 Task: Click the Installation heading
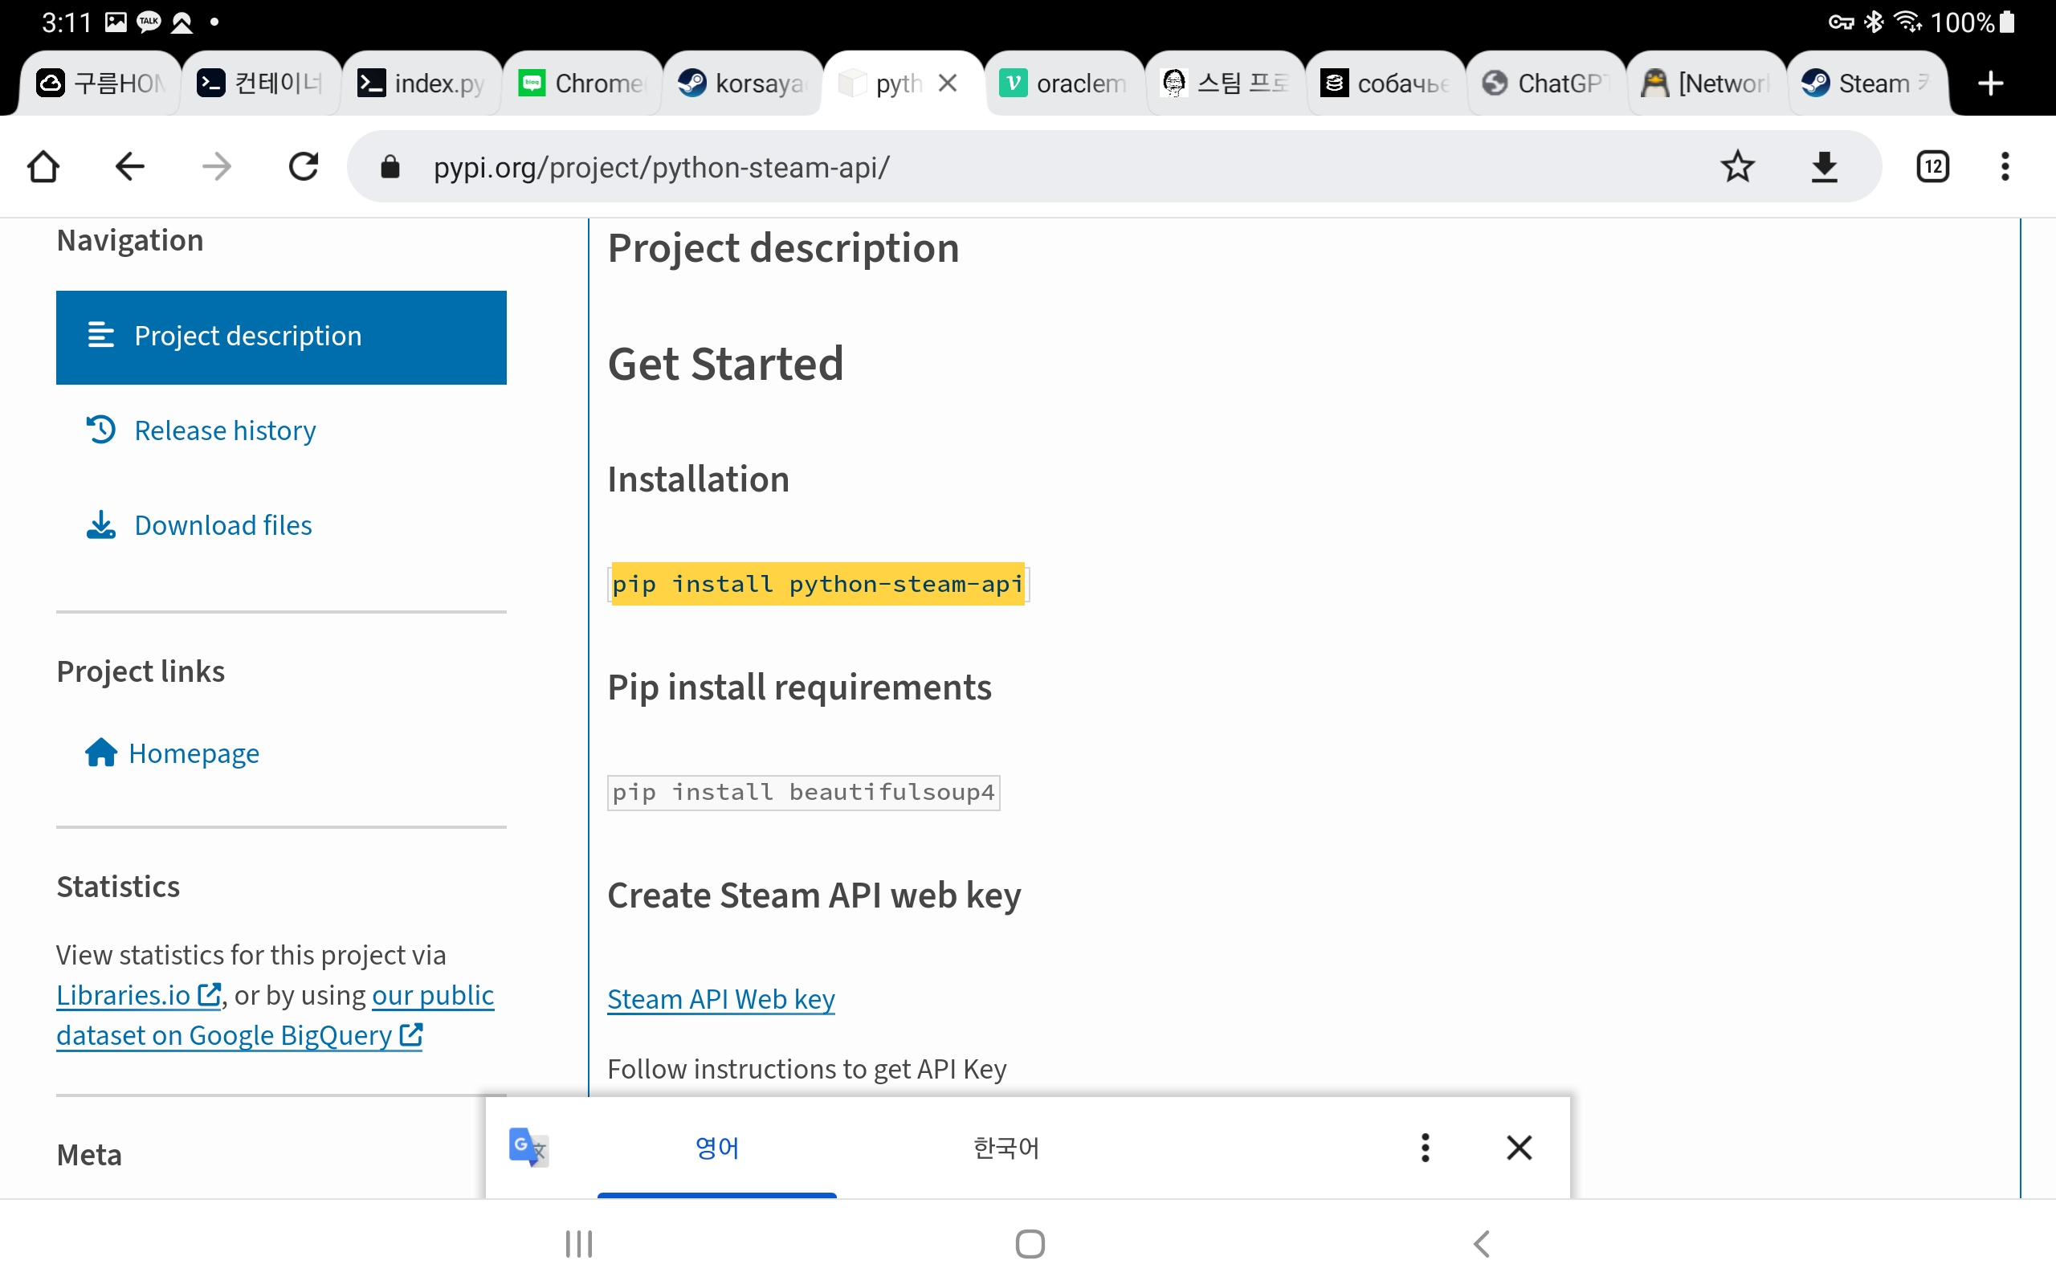tap(699, 479)
